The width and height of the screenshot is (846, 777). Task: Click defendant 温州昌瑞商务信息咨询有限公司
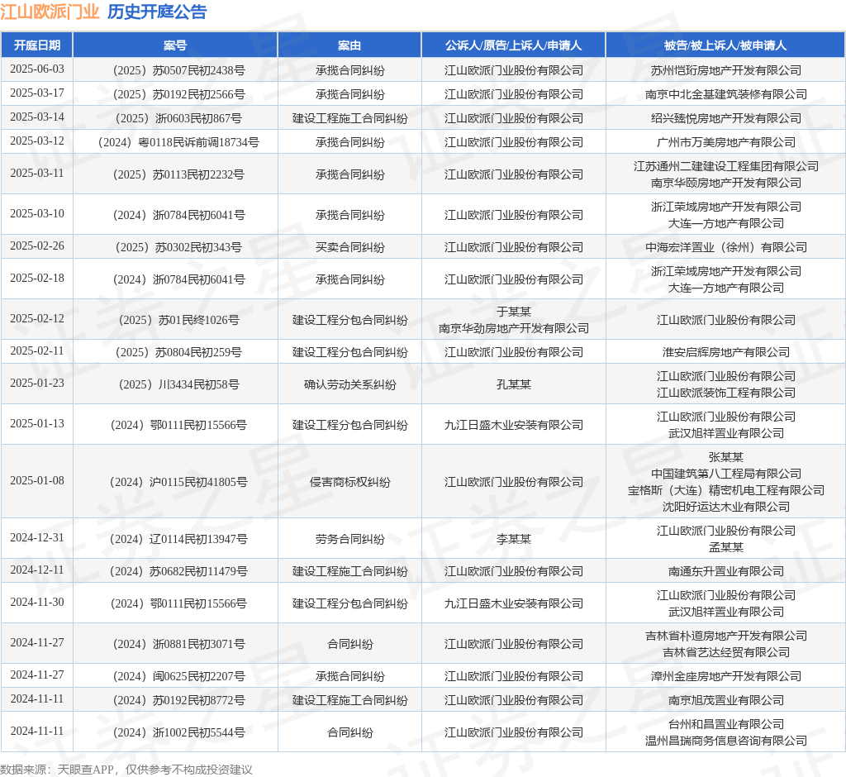point(725,741)
